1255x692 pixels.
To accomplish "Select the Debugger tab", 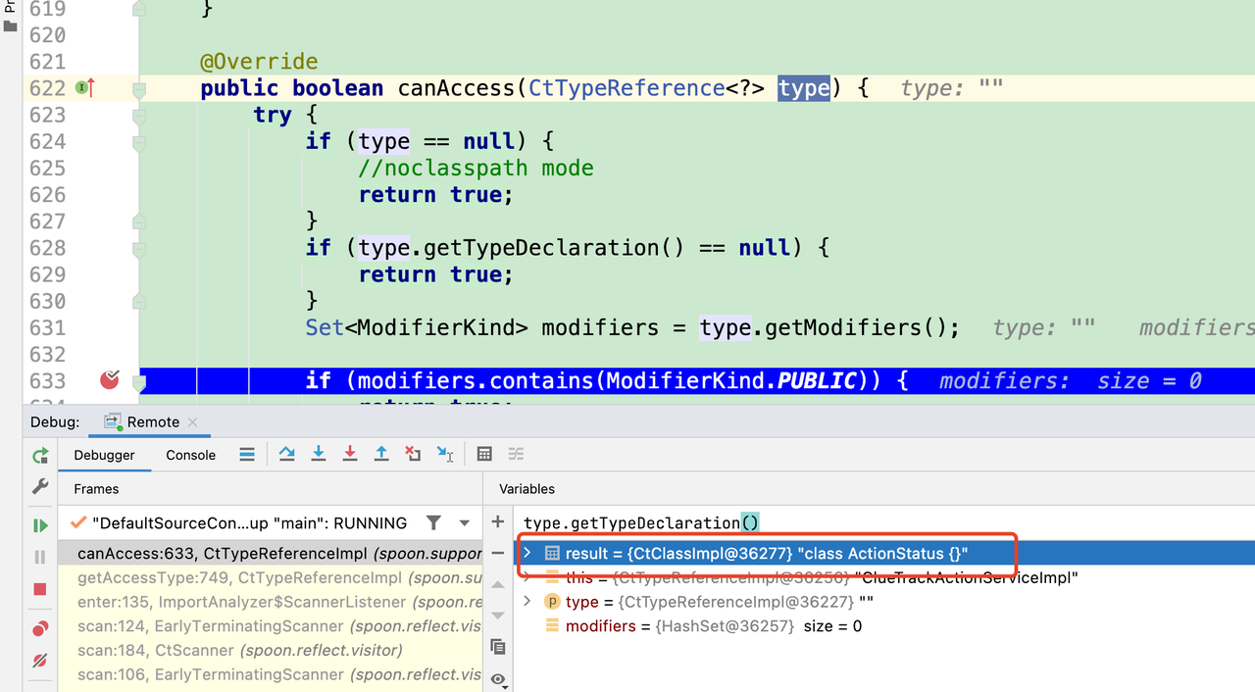I will [x=104, y=455].
